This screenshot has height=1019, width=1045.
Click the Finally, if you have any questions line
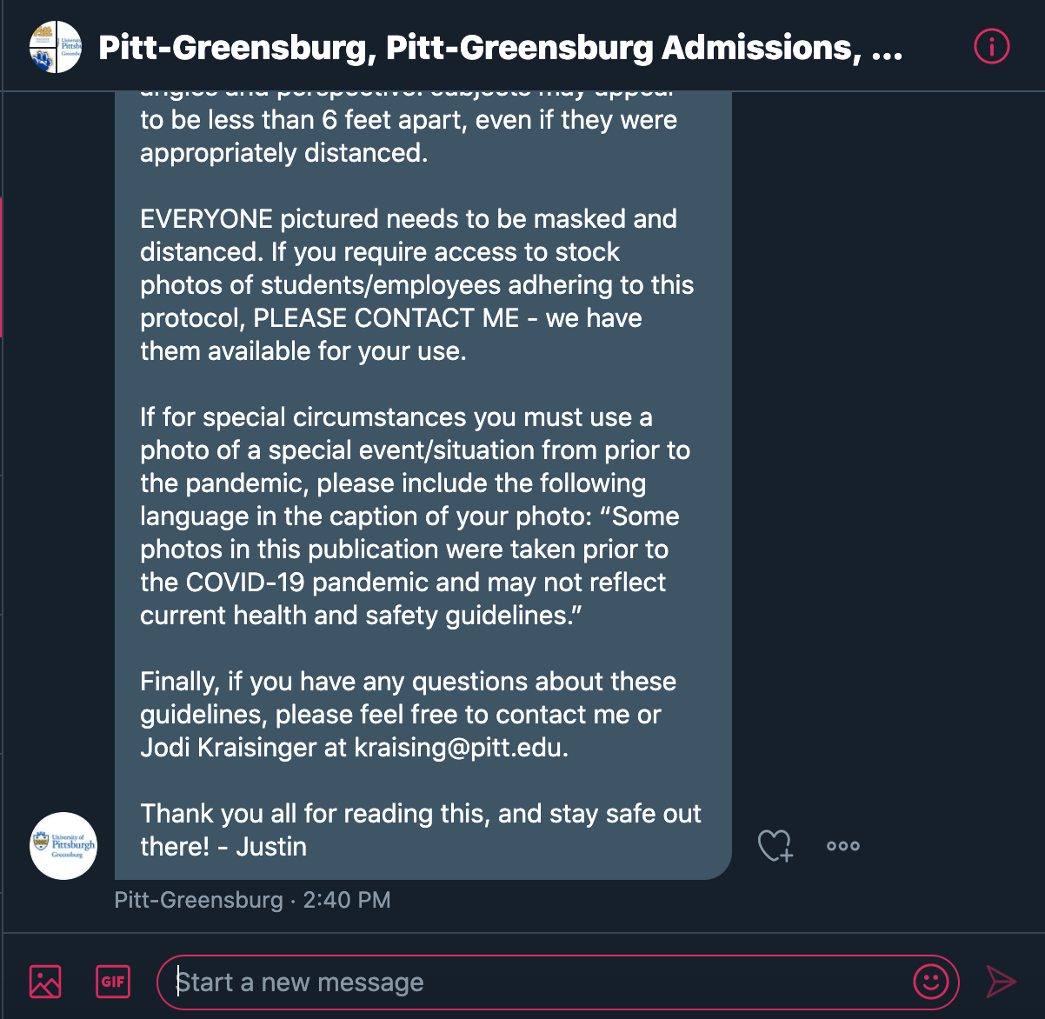(408, 682)
